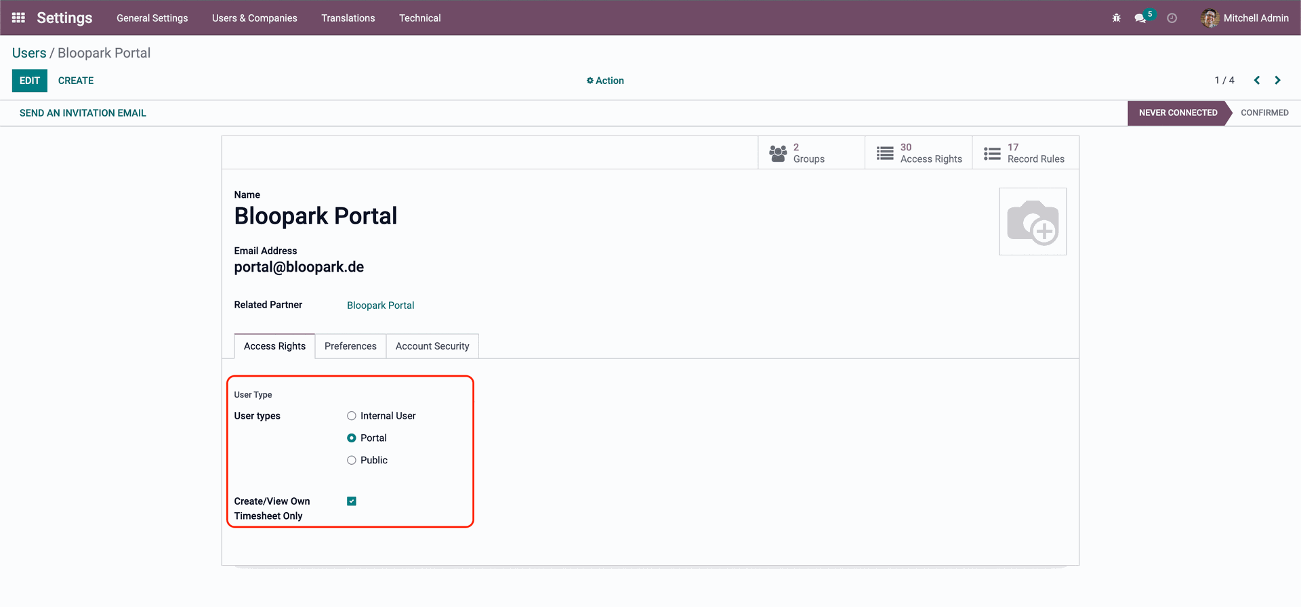Click the Groups people icon
Screen dimensions: 1301x607
click(778, 153)
